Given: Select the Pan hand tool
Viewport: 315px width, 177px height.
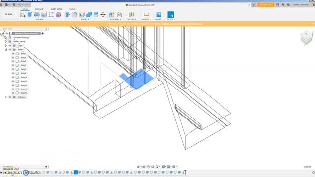Looking at the screenshot, I should 148,167.
